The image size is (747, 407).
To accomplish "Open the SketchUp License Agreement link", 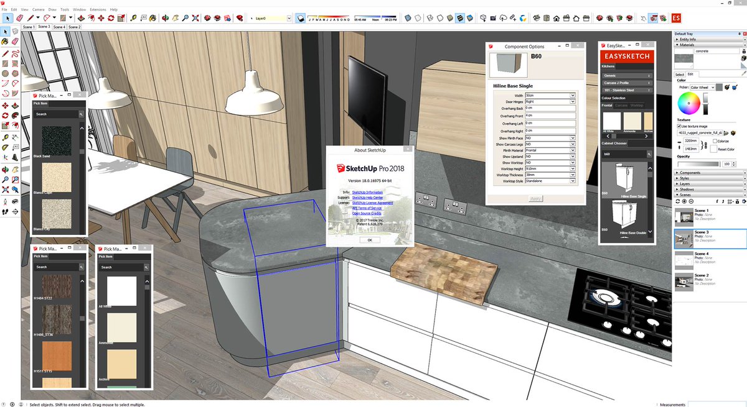I will coord(372,203).
